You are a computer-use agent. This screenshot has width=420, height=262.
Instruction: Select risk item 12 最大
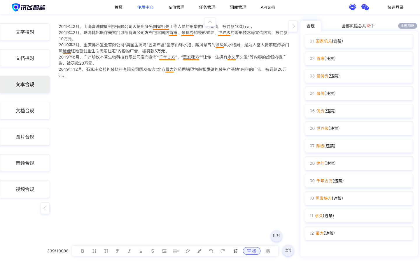tap(359, 233)
